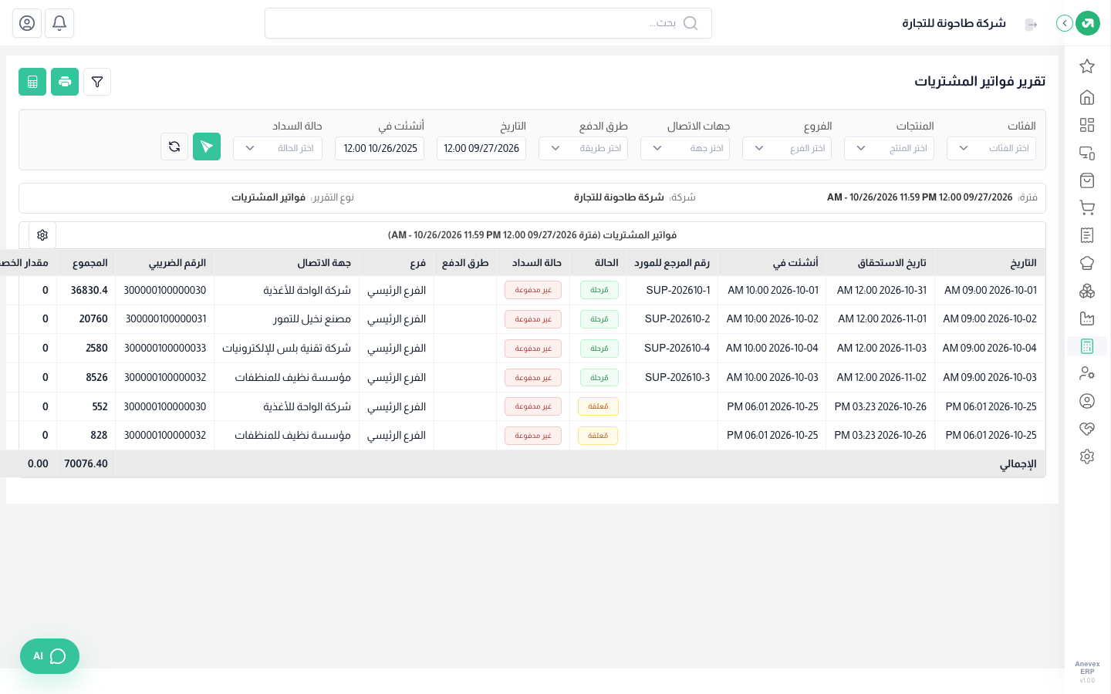Open shopping cart icon in sidebar
The image size is (1111, 694).
pos(1087,207)
